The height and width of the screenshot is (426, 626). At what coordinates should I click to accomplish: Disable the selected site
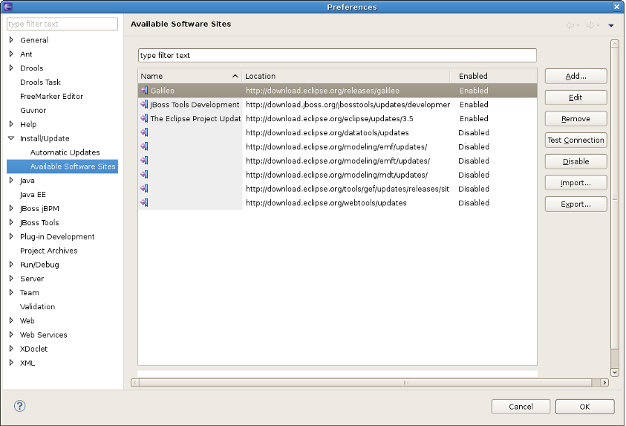(x=576, y=161)
